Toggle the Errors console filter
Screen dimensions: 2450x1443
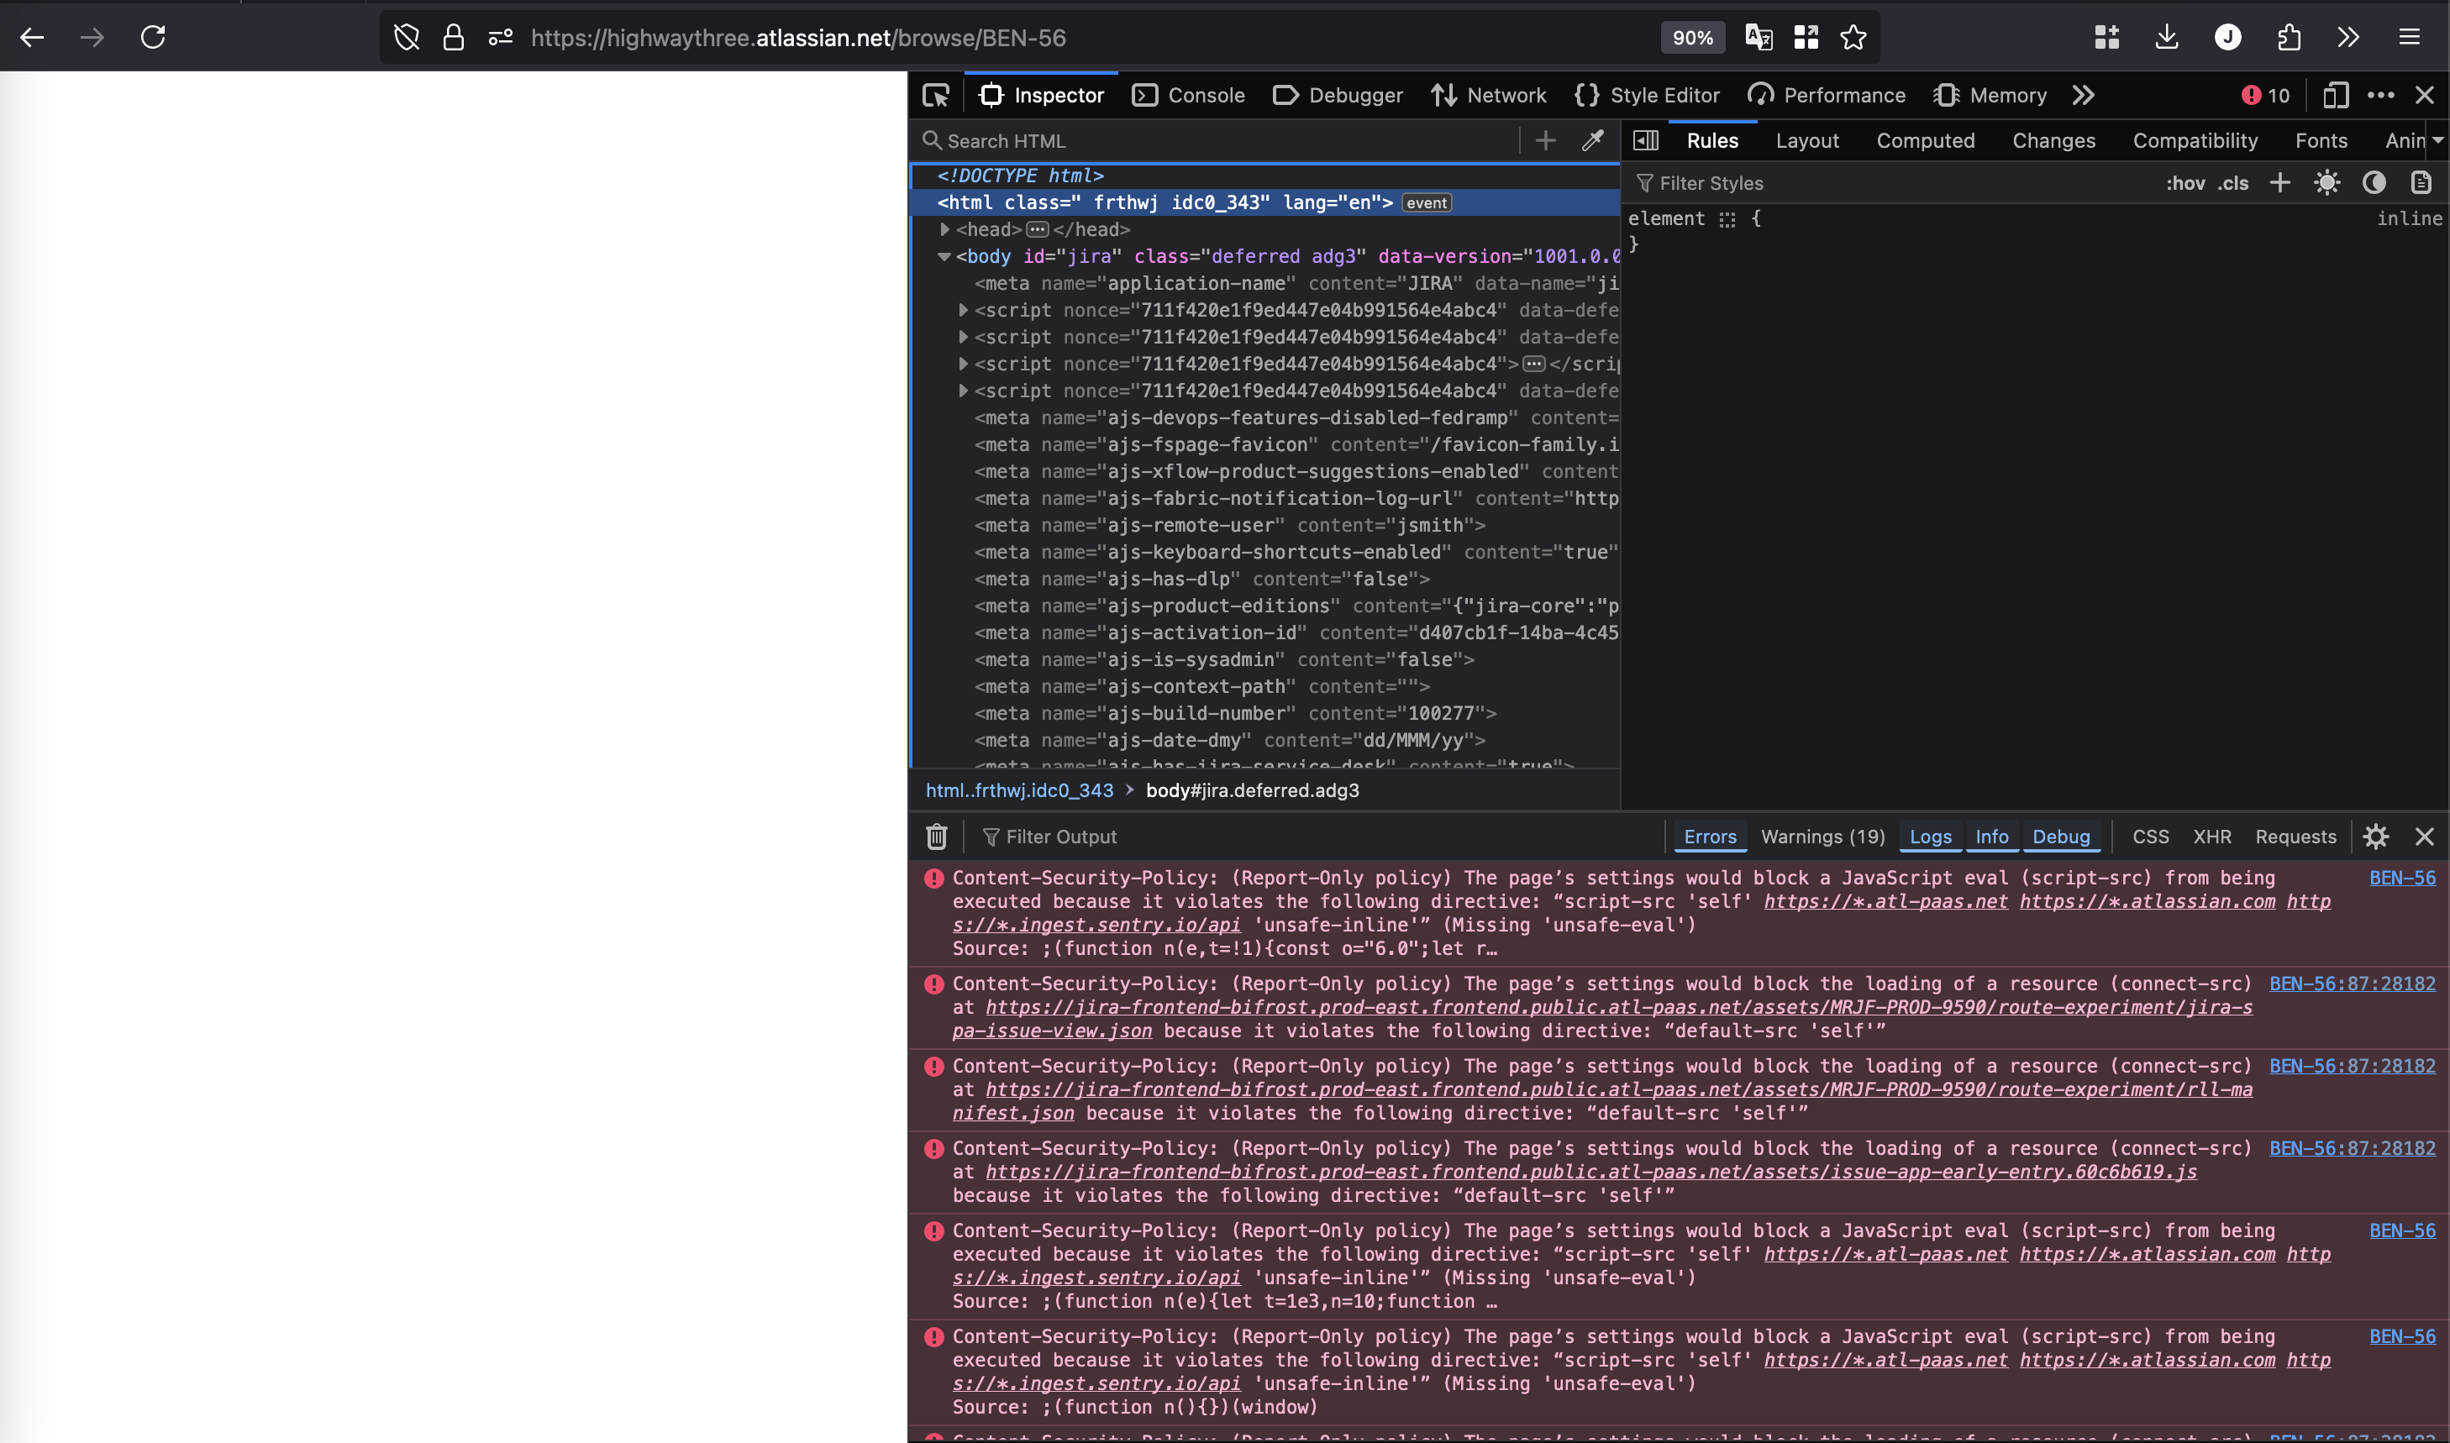(x=1710, y=837)
